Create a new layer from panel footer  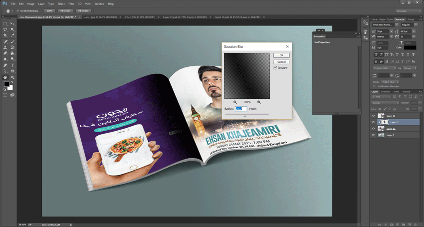(x=410, y=225)
